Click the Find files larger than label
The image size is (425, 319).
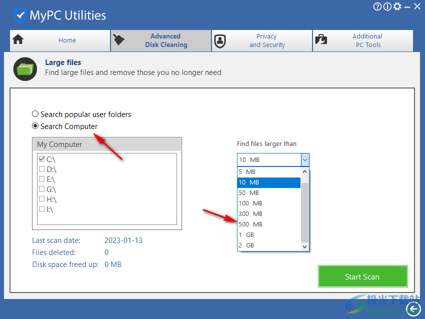pos(266,144)
